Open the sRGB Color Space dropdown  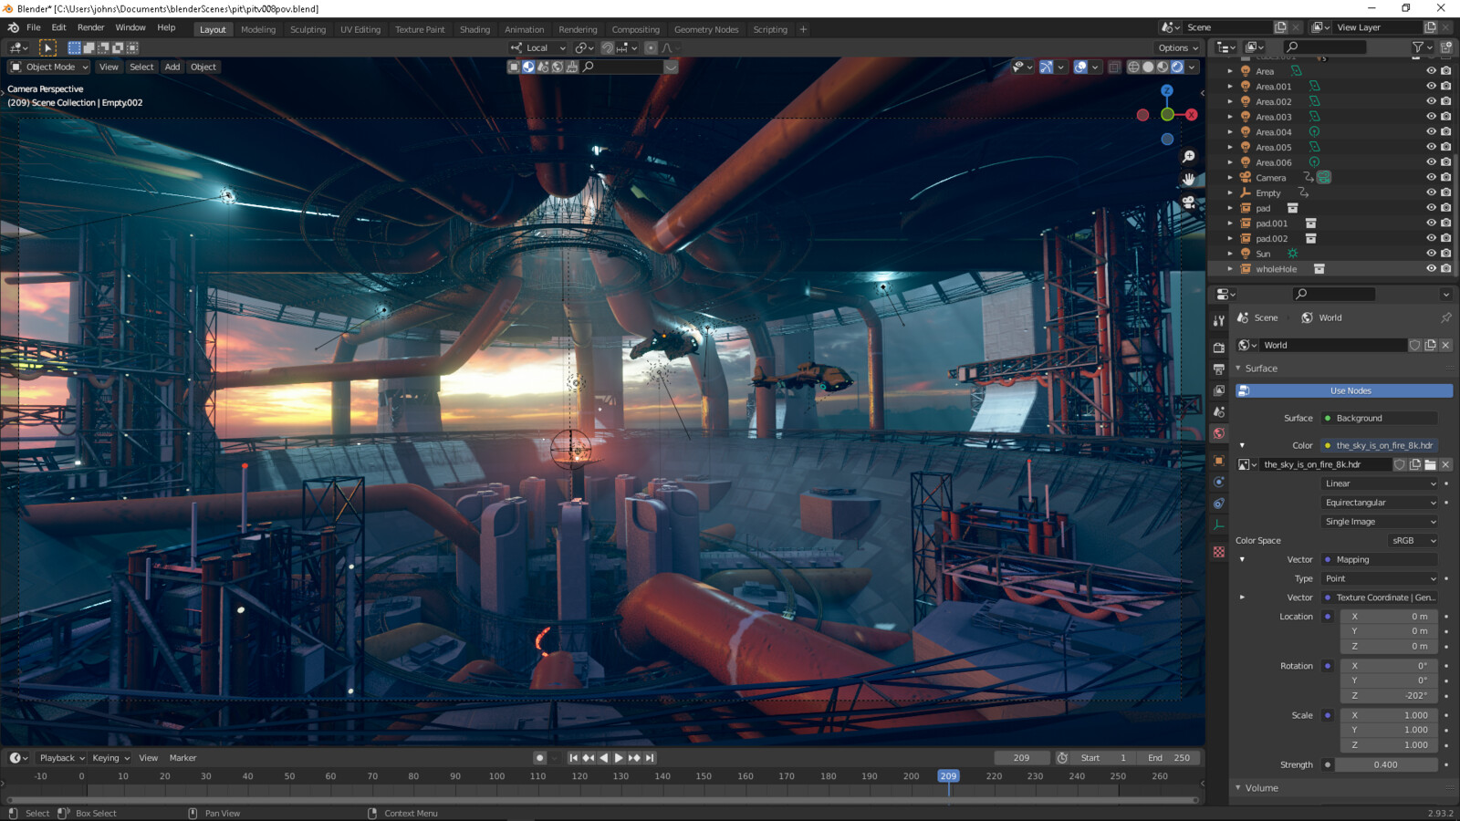1413,541
